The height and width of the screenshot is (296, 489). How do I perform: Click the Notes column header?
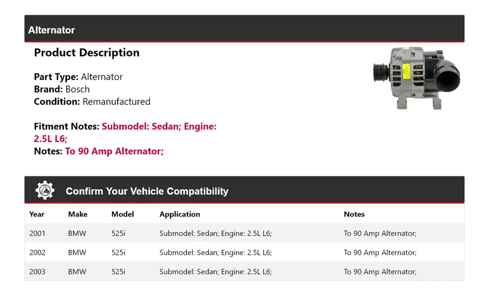point(354,214)
